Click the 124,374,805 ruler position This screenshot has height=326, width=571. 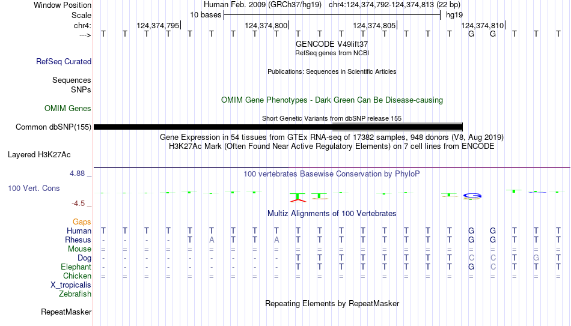[x=374, y=25]
